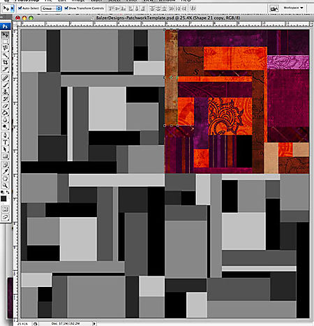Image resolution: width=314 pixels, height=326 pixels.
Task: Activate the Magic Wand tool
Action: click(x=5, y=55)
